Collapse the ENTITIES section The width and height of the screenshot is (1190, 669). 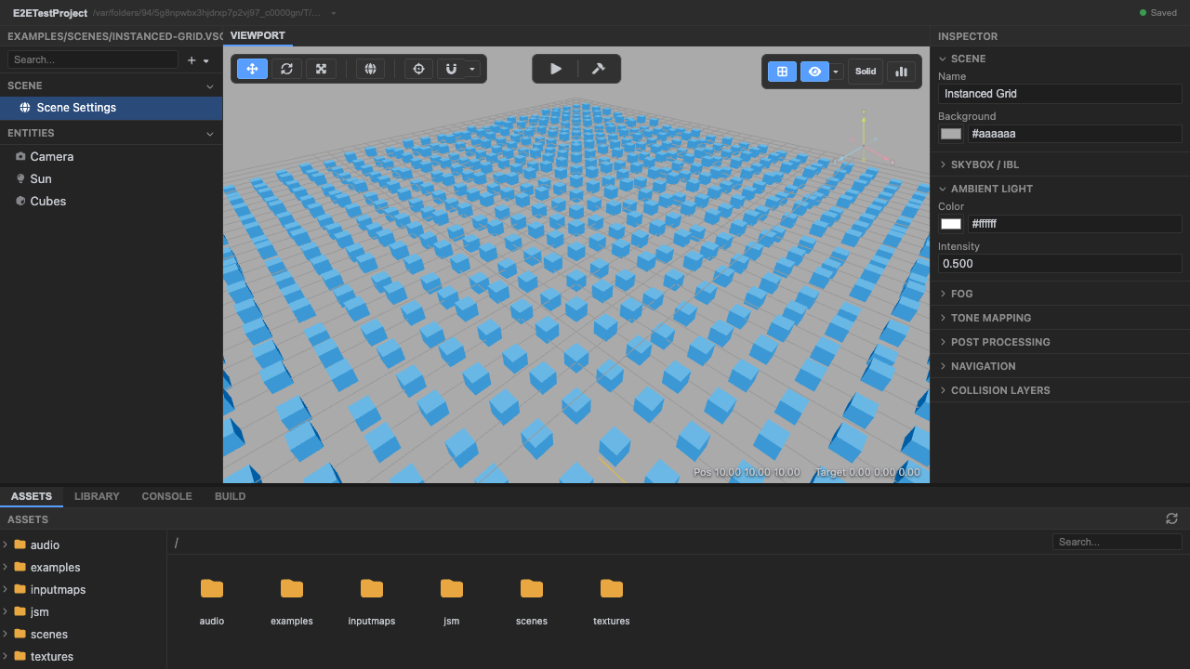(x=210, y=134)
